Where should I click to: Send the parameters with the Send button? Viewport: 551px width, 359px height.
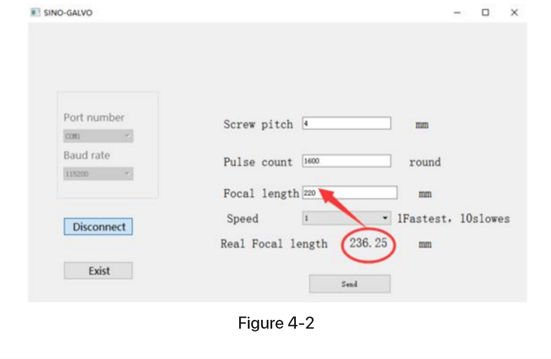point(350,284)
